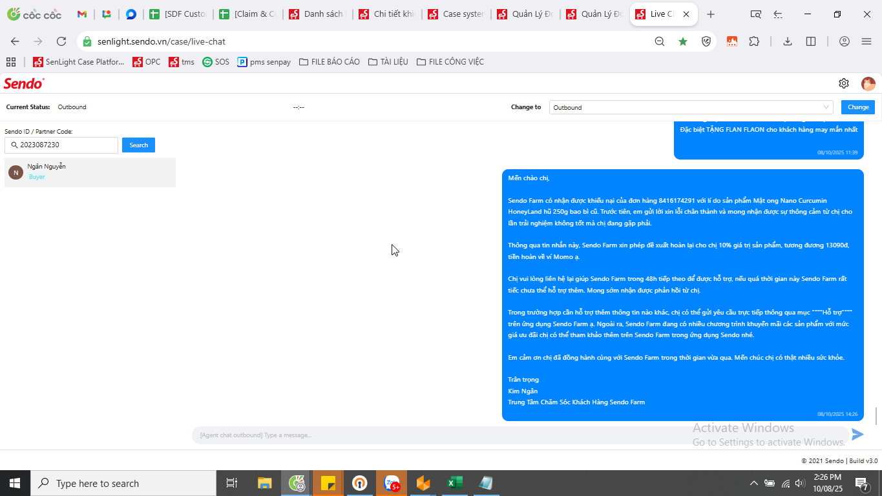
Task: Open the tms bookmark
Action: [182, 62]
